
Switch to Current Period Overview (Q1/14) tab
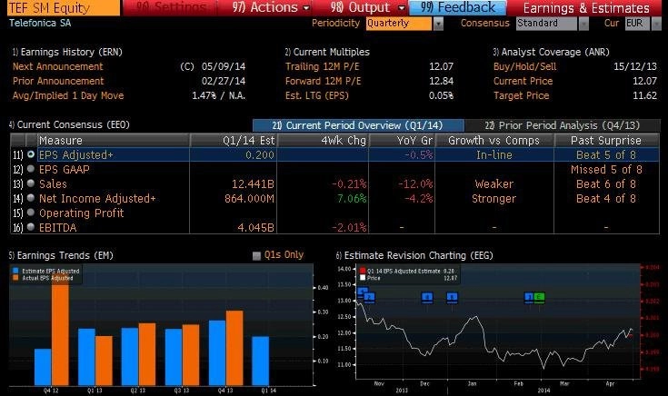click(358, 125)
